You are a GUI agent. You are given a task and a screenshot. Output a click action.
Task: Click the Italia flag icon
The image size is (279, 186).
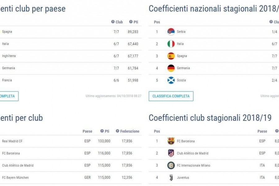click(171, 44)
